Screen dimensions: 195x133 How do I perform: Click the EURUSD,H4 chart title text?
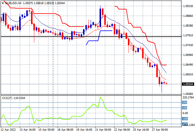click(x=13, y=3)
